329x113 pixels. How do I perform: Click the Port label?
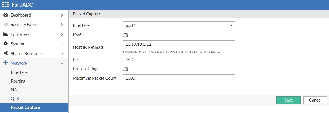77,60
